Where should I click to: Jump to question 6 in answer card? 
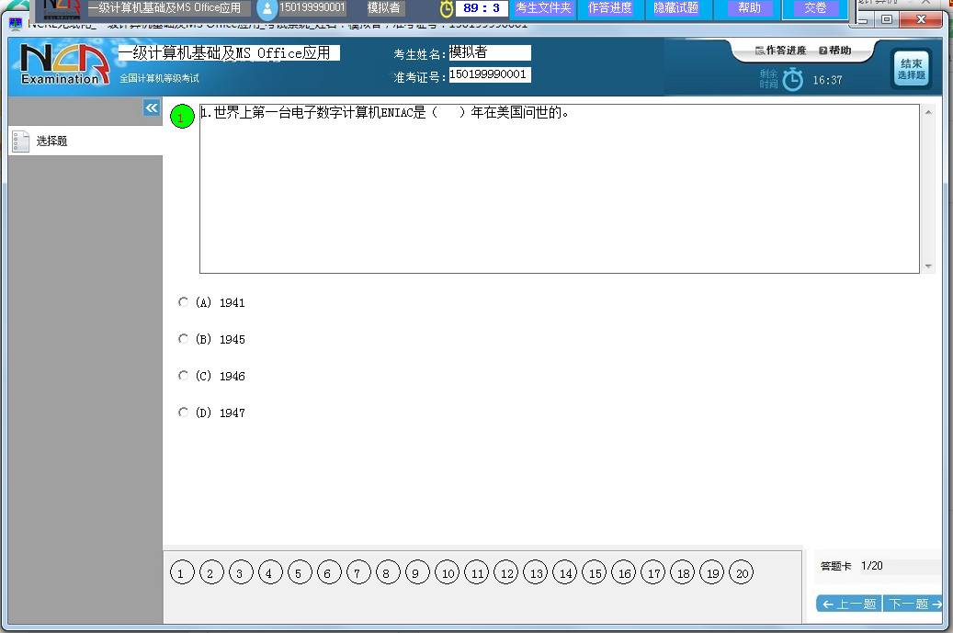pos(329,573)
